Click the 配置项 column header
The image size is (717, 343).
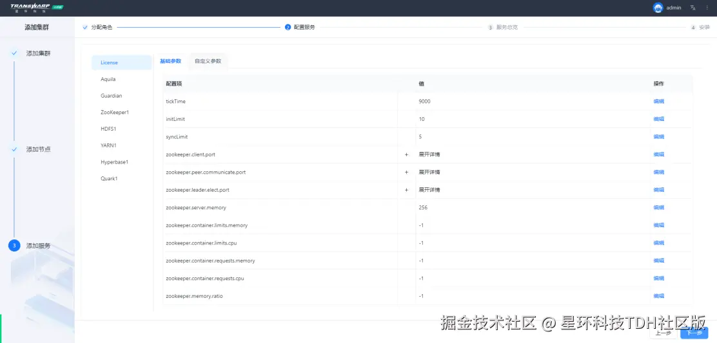[x=174, y=84]
